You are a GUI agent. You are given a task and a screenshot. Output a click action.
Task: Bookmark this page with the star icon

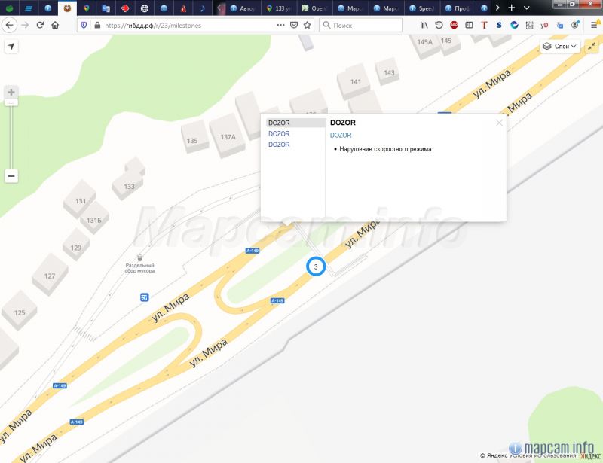click(308, 25)
